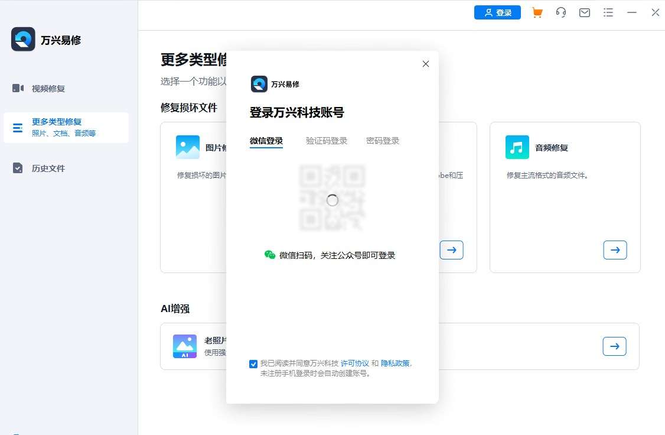Open the 隐私政策 link
This screenshot has width=665, height=435.
click(395, 363)
